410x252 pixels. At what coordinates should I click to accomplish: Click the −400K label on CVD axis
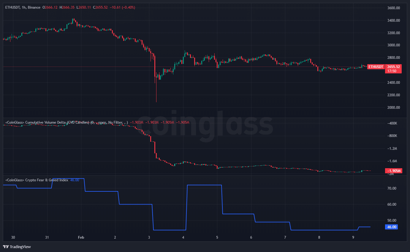tap(392, 123)
